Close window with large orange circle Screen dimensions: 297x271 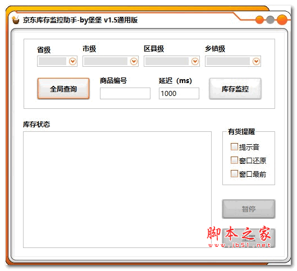click(x=282, y=20)
